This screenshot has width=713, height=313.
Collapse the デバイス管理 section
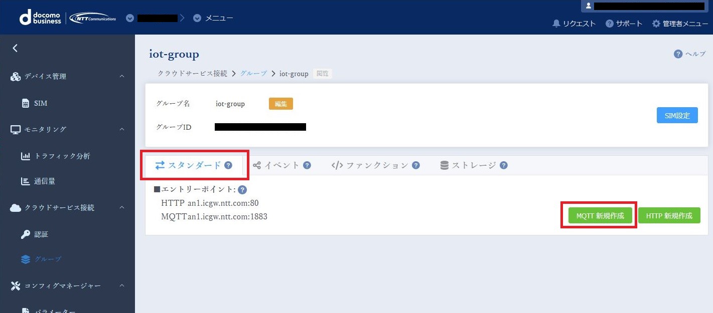(x=121, y=76)
